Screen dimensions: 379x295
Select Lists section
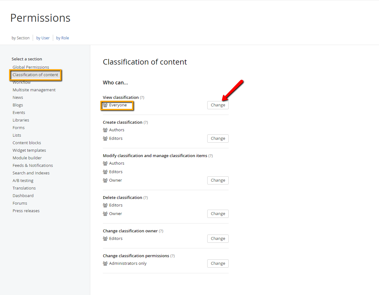pyautogui.click(x=17, y=135)
